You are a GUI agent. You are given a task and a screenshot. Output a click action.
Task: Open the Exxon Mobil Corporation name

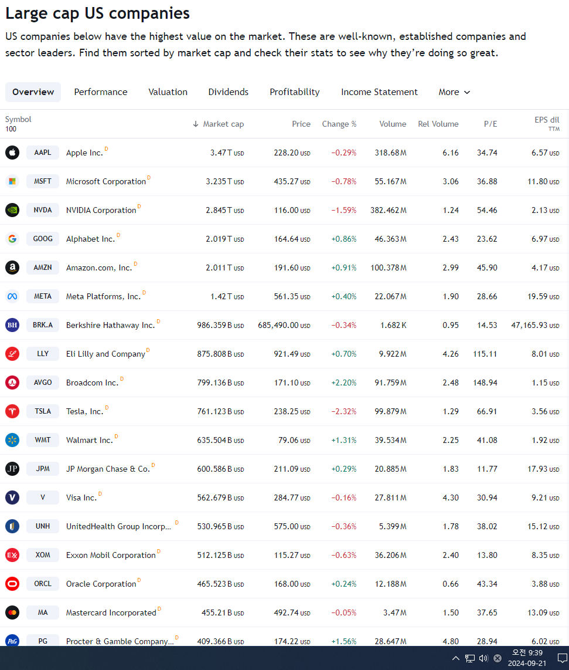tap(111, 555)
